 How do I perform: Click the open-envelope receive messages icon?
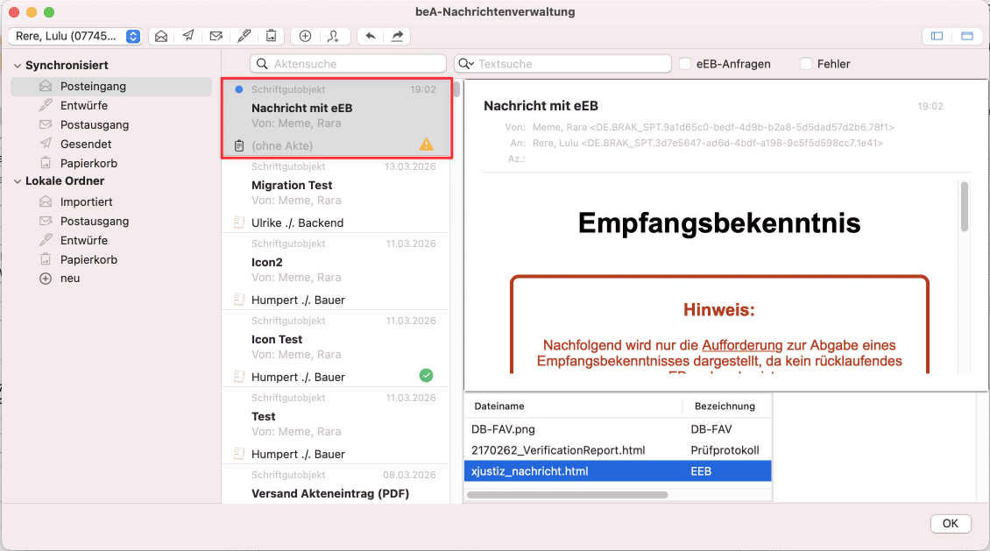point(160,36)
